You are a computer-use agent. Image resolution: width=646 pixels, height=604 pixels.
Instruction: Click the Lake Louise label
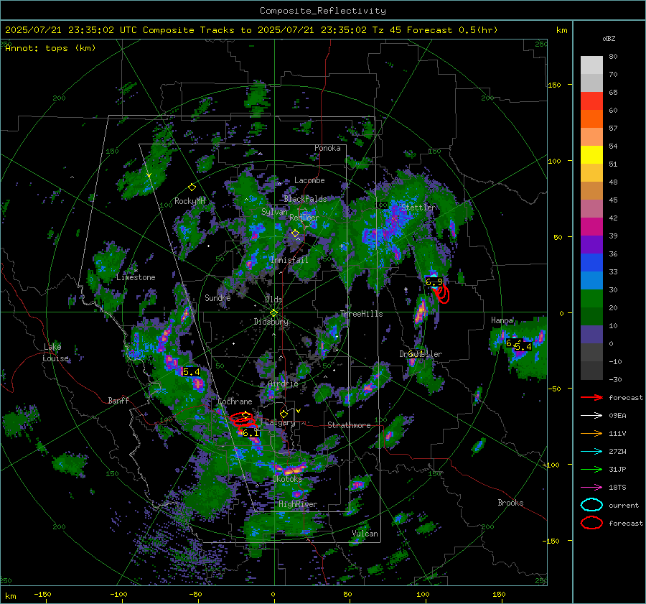pos(55,353)
